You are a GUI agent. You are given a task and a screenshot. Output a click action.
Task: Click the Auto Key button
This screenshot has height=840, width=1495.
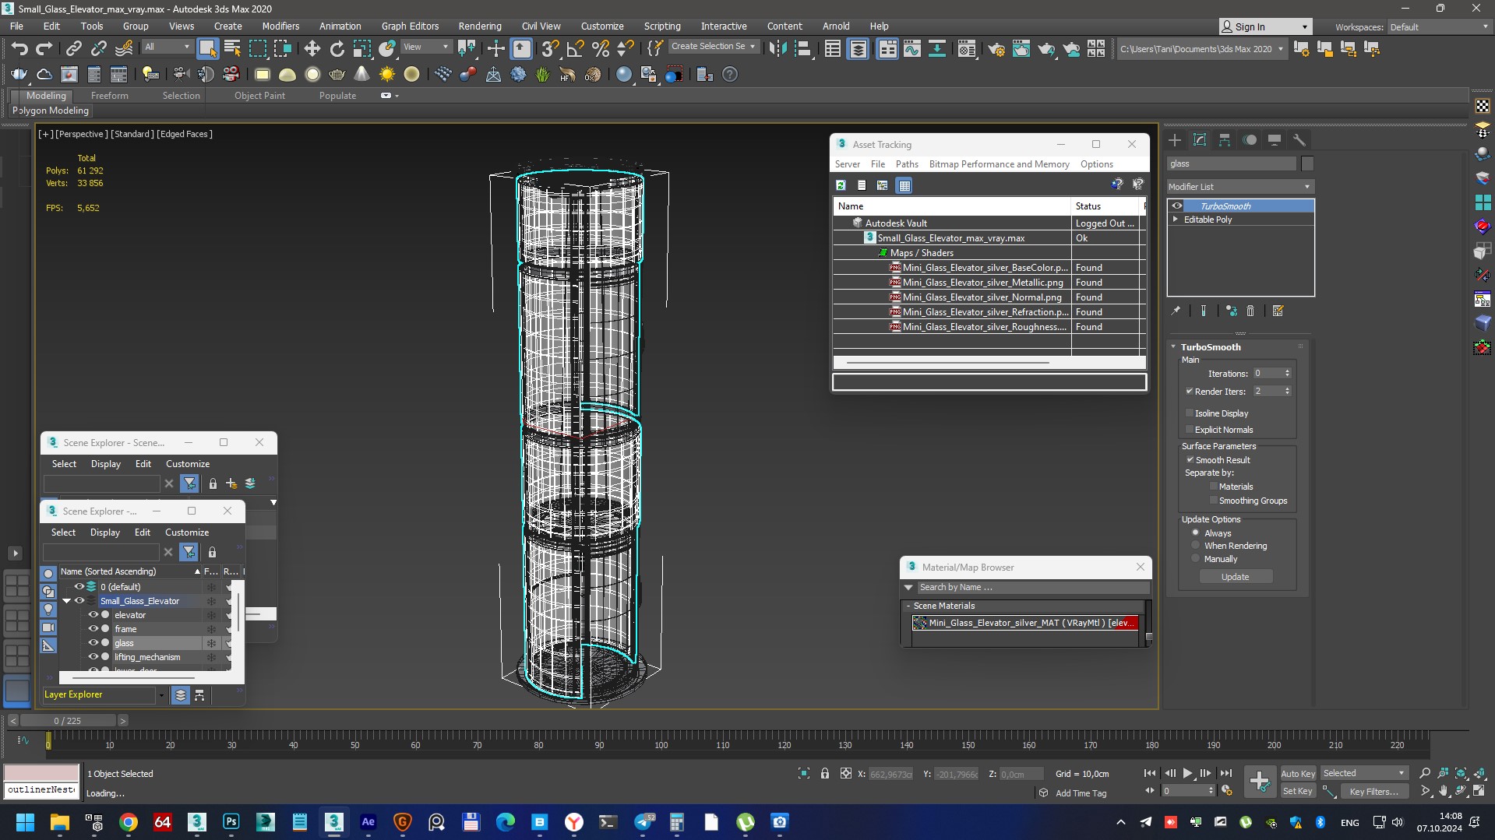coord(1297,773)
